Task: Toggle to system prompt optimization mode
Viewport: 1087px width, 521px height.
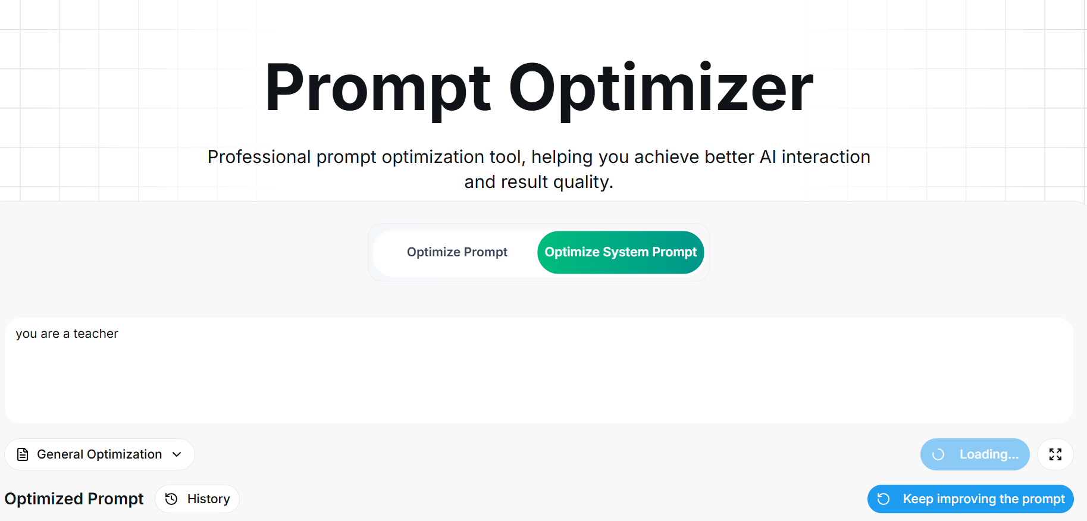Action: 621,252
